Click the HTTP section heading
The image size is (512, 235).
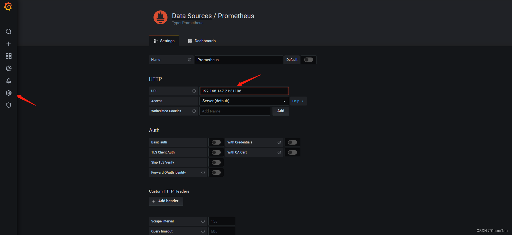(x=155, y=79)
